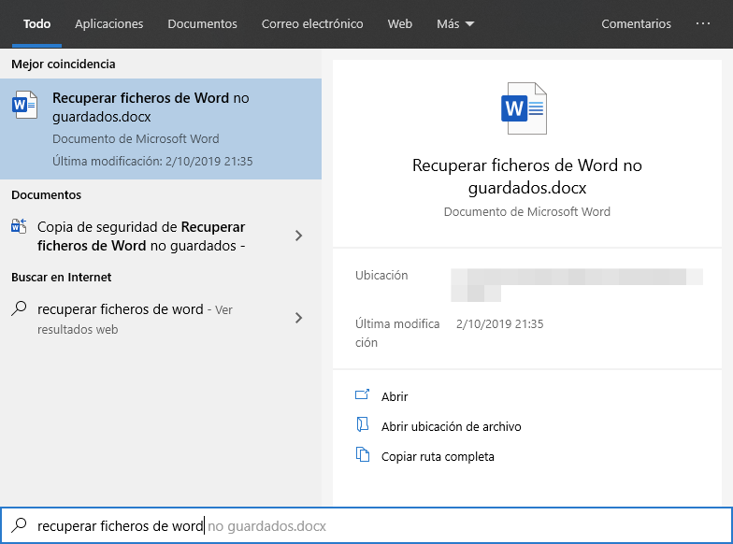733x544 pixels.
Task: Expand the arrow next to Copia de seguridad result
Action: (x=299, y=236)
